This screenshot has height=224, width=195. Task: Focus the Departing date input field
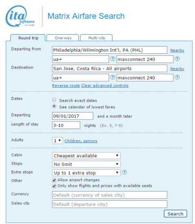(x=73, y=116)
